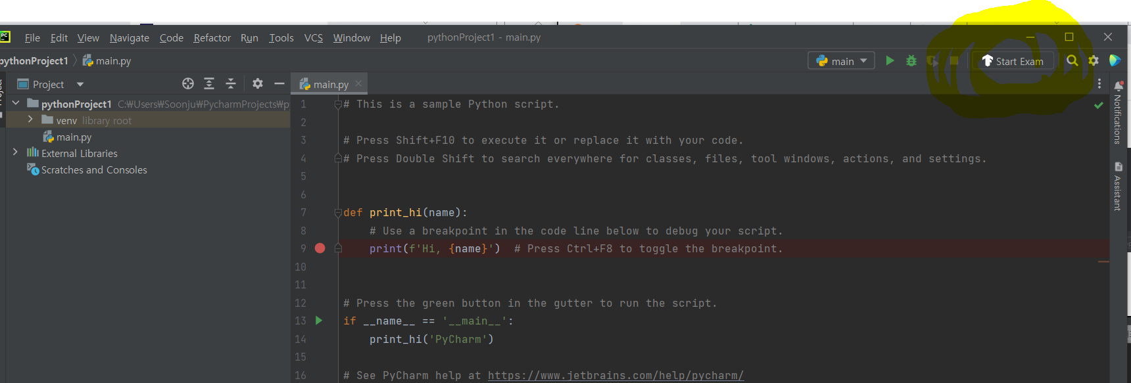Click line number 14 in the gutter
The height and width of the screenshot is (383, 1131).
click(x=301, y=339)
